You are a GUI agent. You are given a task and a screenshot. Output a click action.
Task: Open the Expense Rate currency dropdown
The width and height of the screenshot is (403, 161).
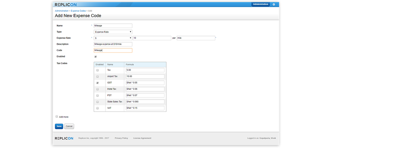point(113,38)
